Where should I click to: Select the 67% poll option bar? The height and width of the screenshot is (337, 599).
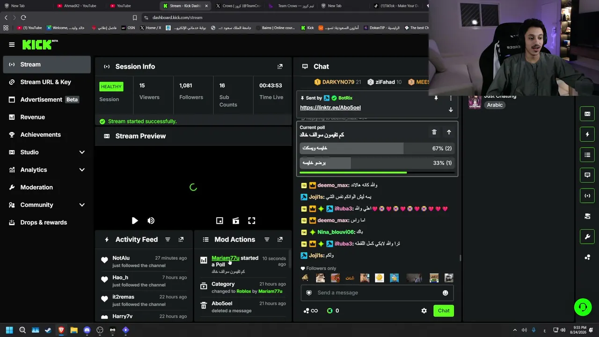(x=377, y=148)
